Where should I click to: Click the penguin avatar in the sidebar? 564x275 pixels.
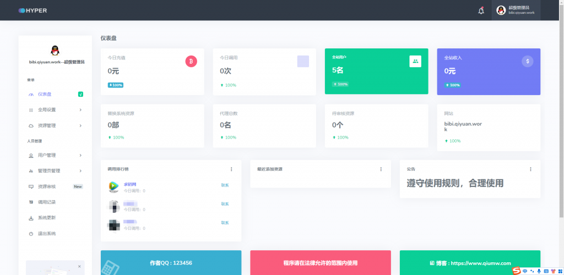point(55,51)
